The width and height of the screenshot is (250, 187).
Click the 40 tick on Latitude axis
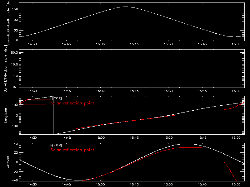[16, 144]
